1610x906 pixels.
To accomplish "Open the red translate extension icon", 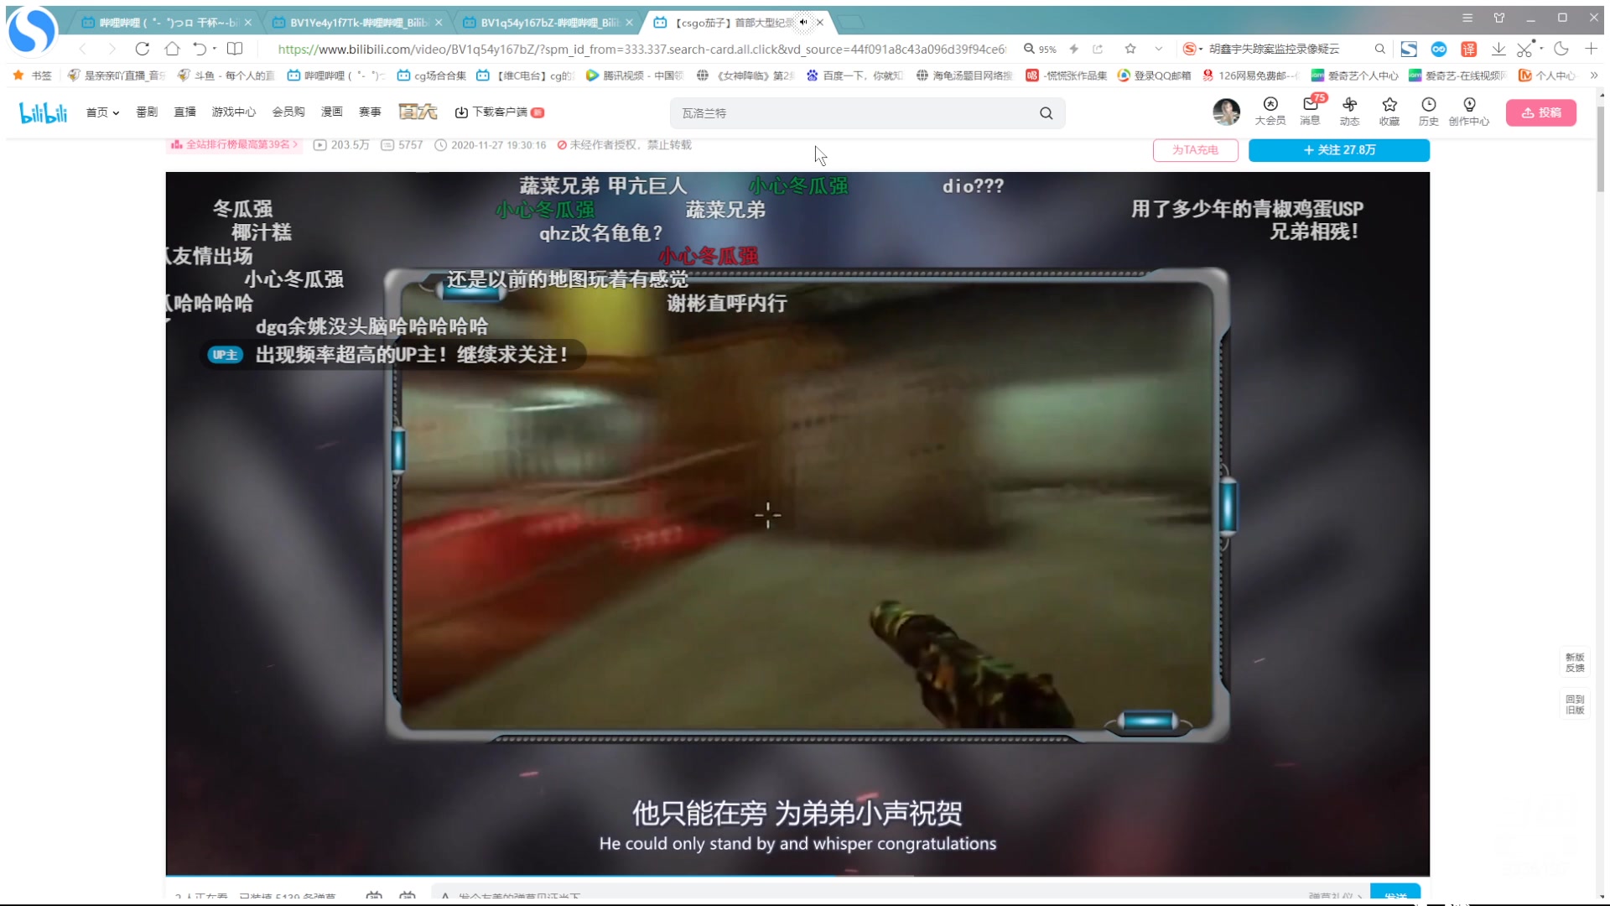I will pyautogui.click(x=1468, y=49).
